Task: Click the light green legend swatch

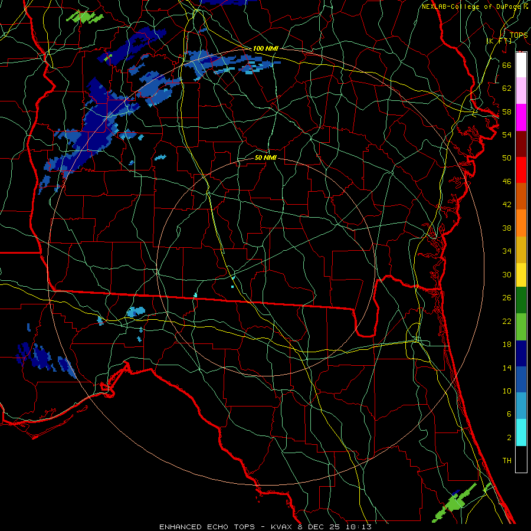Action: point(521,327)
